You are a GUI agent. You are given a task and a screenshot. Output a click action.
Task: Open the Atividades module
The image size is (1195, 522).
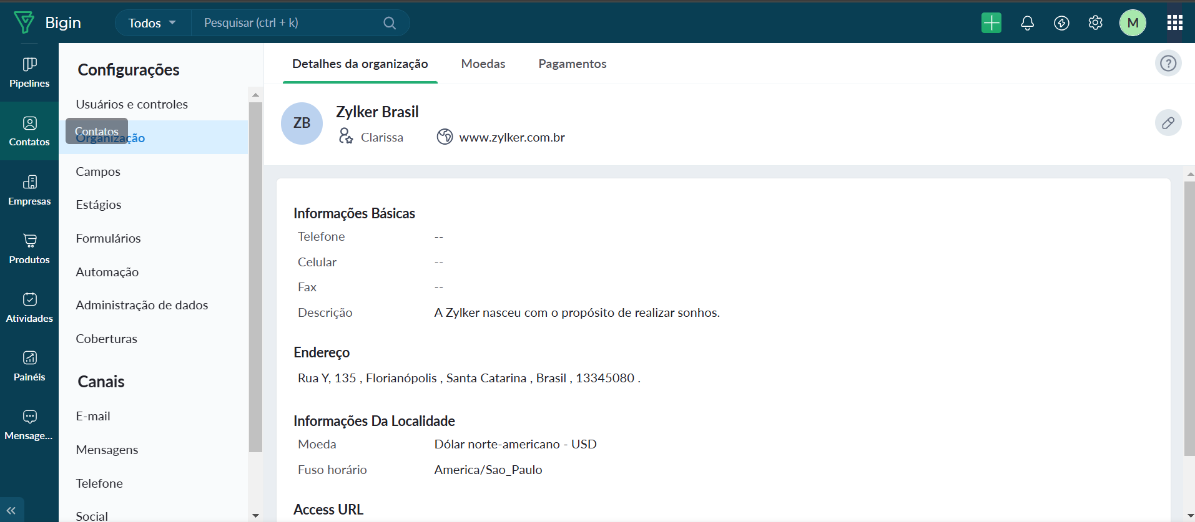point(29,307)
